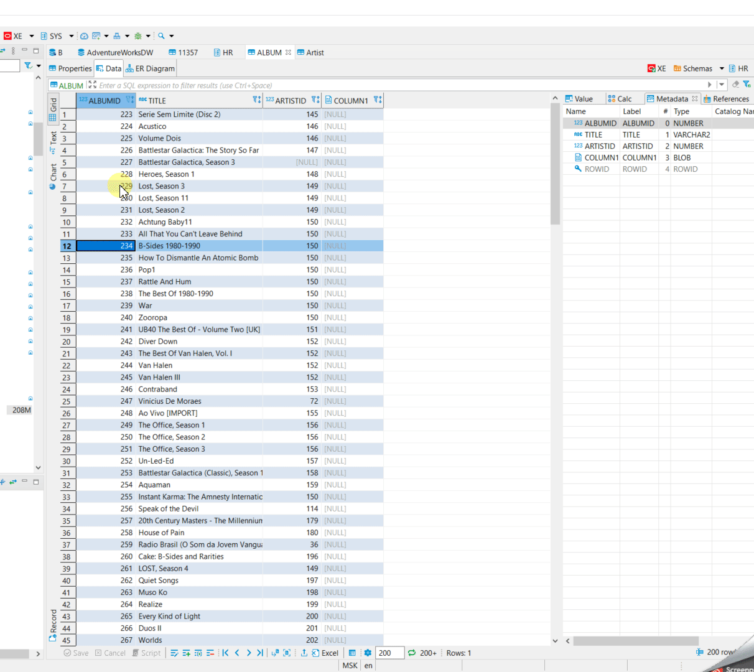Start a debug session with the bug icon
Screen dimensions: 754x672
click(x=138, y=36)
